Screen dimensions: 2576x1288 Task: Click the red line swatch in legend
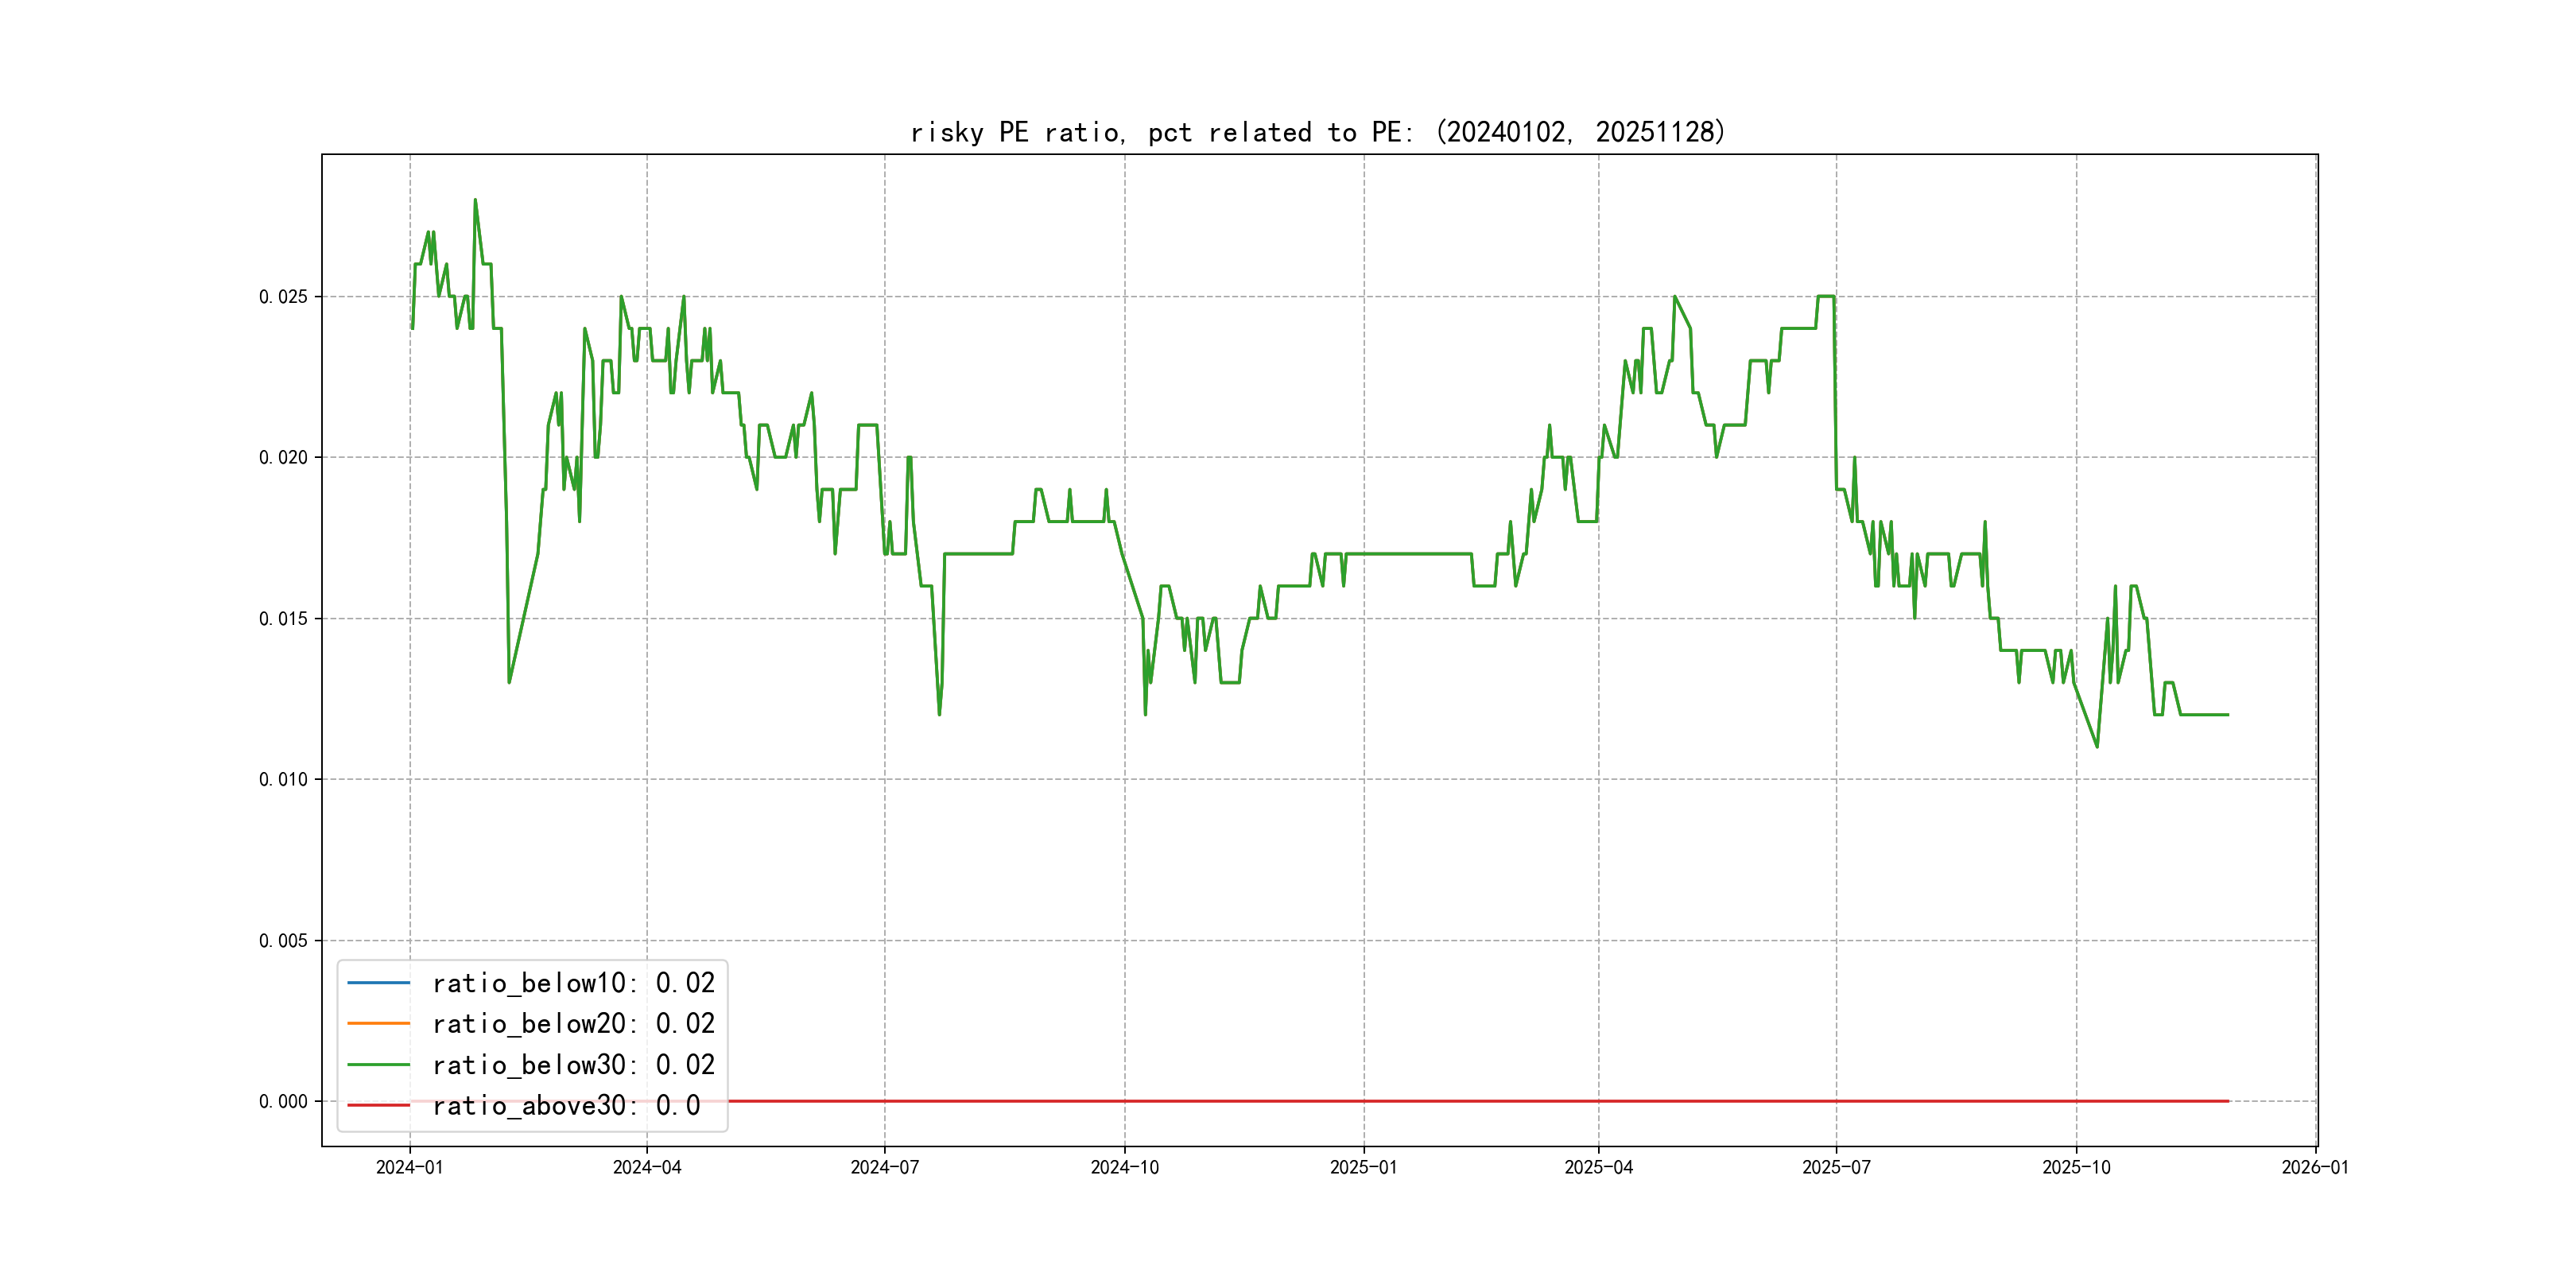click(x=378, y=1106)
